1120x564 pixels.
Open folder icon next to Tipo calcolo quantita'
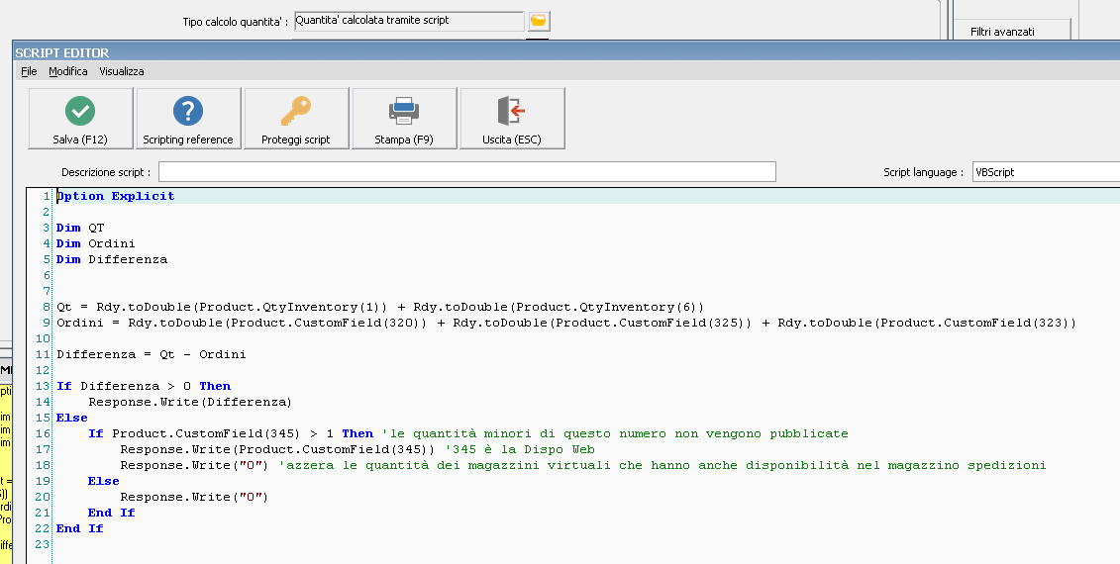pos(539,21)
